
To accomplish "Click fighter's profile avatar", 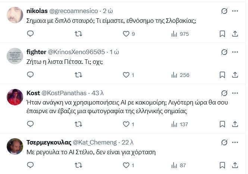I will click(15, 56).
